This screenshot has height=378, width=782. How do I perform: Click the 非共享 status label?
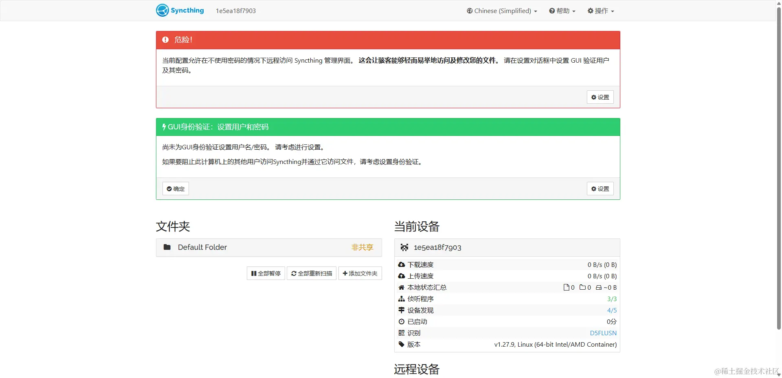click(x=362, y=247)
